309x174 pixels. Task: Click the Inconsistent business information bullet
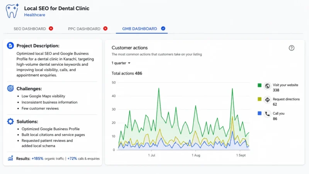tap(49, 102)
